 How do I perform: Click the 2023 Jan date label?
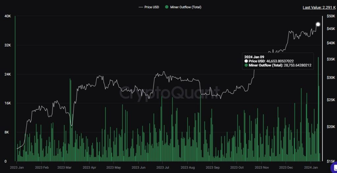[x=17, y=167]
